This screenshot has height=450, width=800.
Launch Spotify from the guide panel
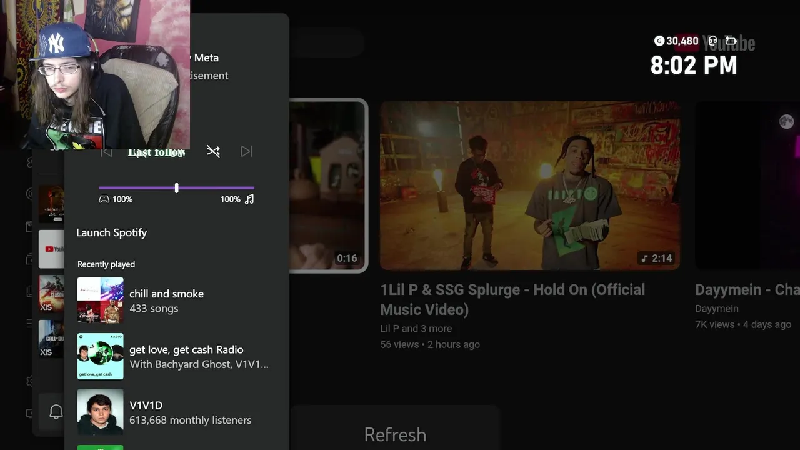coord(111,232)
